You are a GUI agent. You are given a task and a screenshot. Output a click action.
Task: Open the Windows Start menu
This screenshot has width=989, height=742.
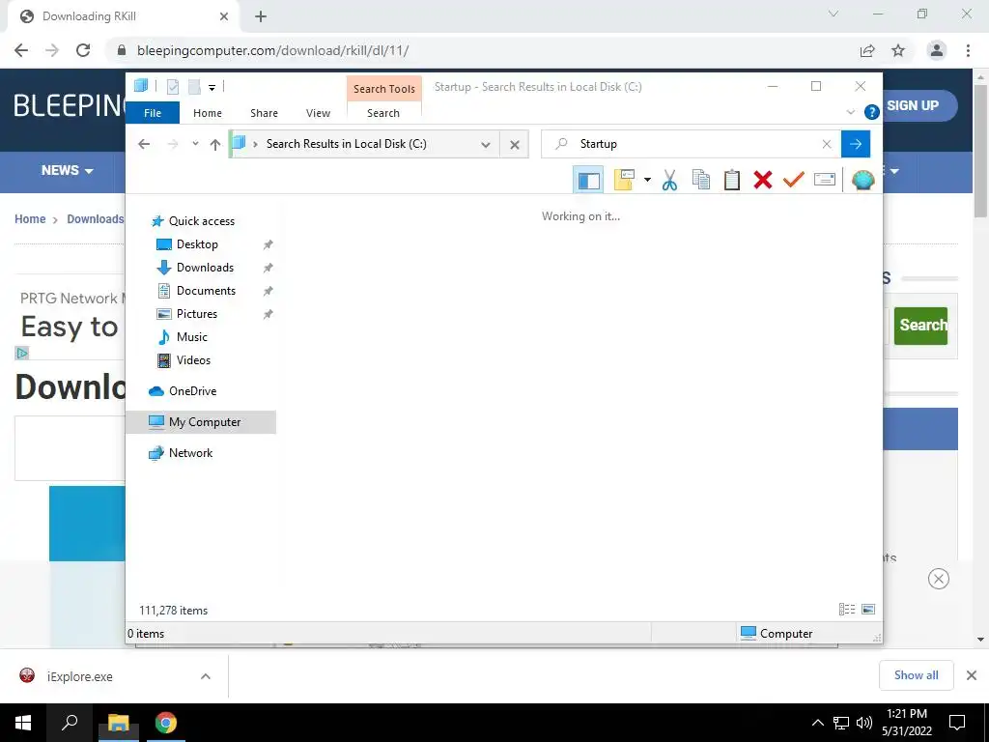click(23, 723)
